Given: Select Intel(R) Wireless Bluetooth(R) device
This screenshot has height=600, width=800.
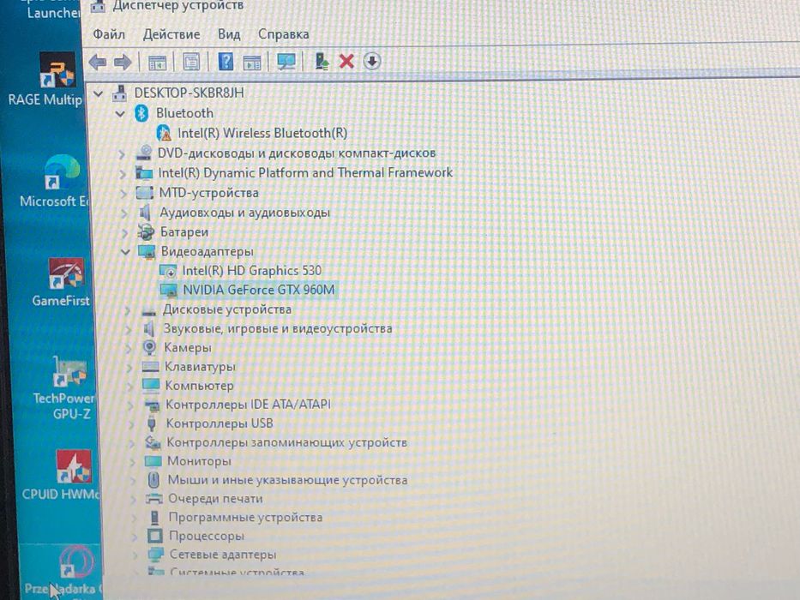Looking at the screenshot, I should click(262, 133).
